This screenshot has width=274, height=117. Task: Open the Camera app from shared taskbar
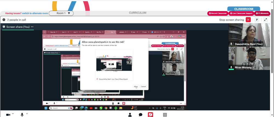pos(96,108)
